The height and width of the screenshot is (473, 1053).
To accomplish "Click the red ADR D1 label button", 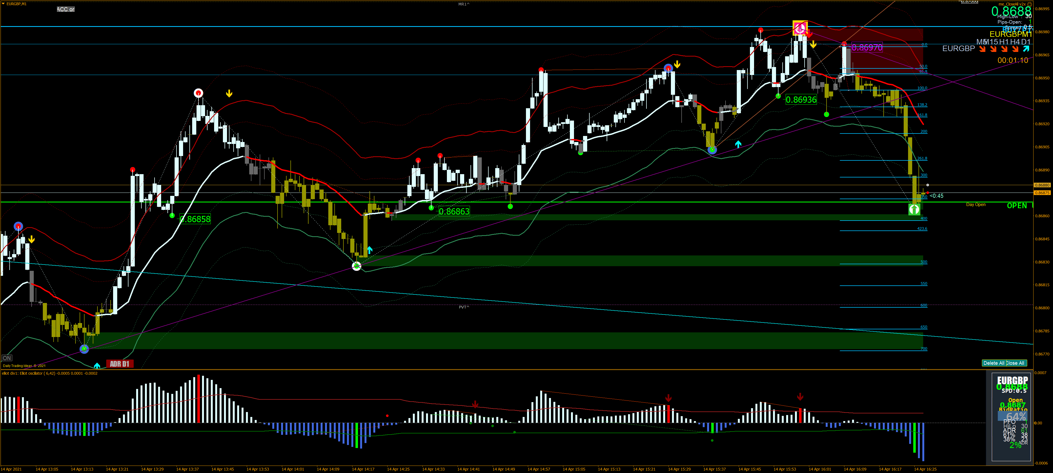I will (119, 364).
